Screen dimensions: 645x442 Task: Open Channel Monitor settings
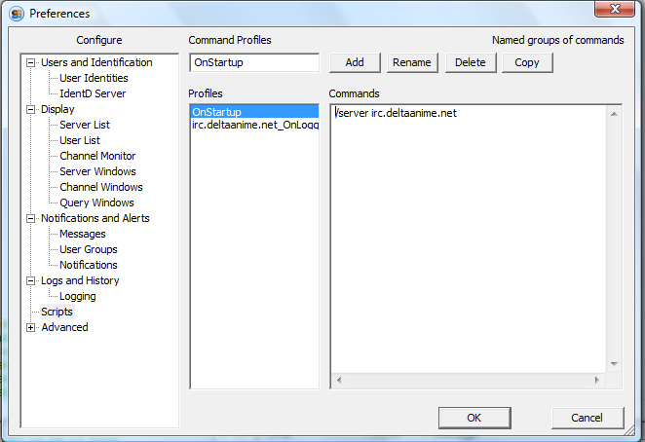97,156
